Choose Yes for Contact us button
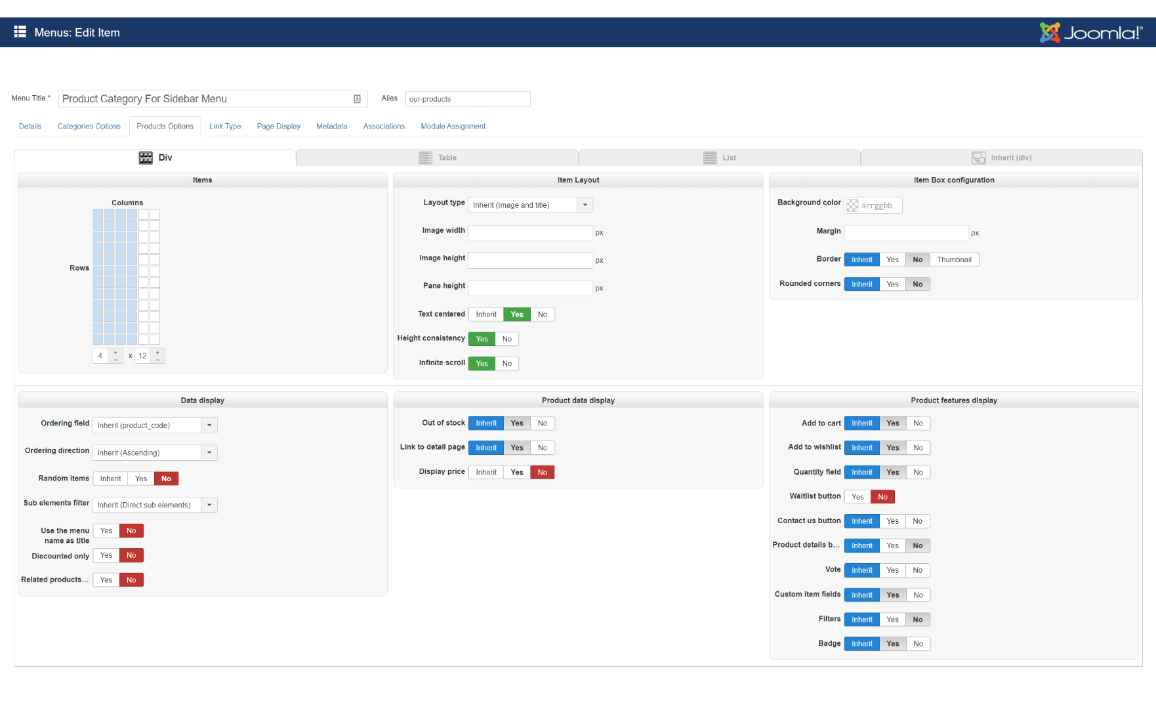Image resolution: width=1156 pixels, height=708 pixels. [893, 521]
